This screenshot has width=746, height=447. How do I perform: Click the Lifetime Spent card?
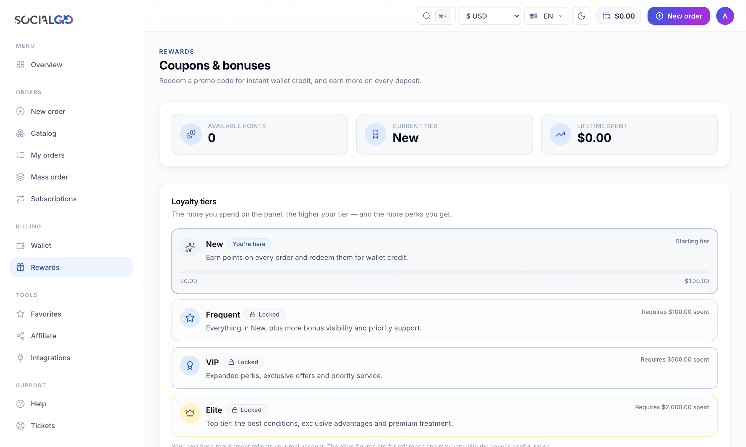[629, 134]
